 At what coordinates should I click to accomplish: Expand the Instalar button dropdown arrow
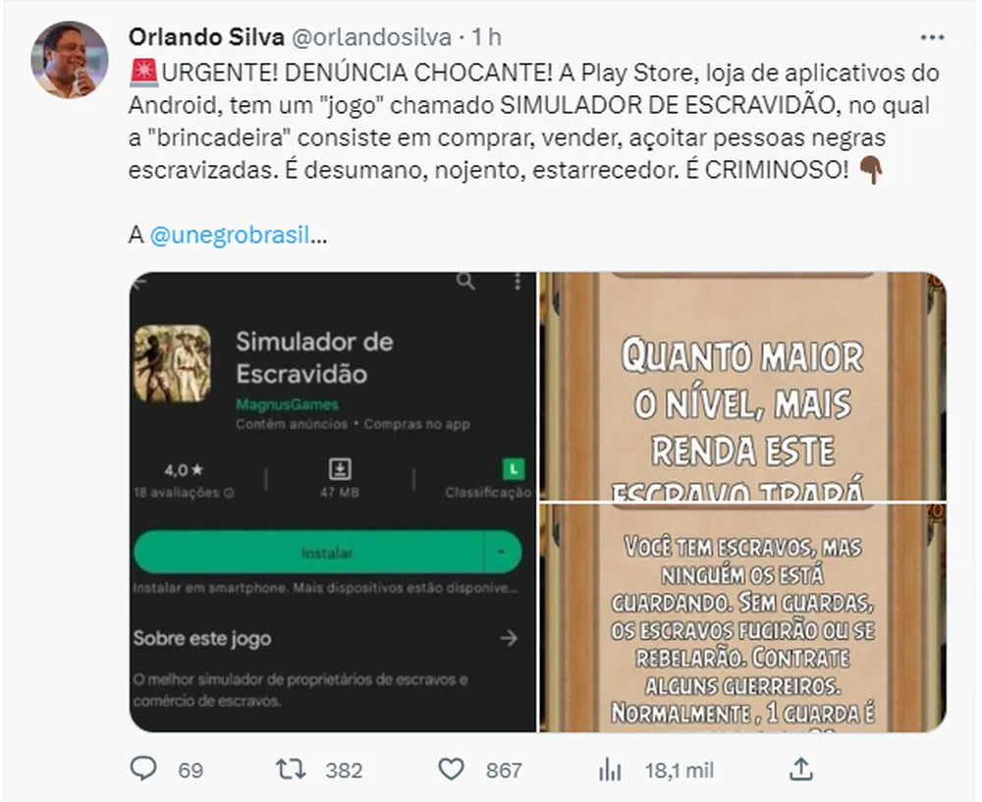pyautogui.click(x=502, y=553)
